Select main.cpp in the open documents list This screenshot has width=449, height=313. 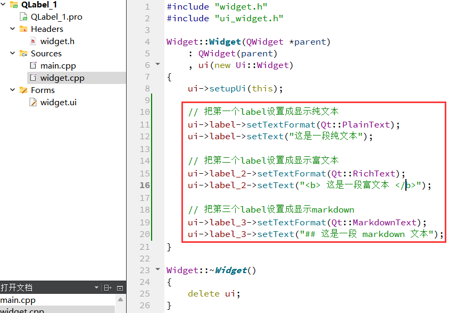[x=18, y=300]
